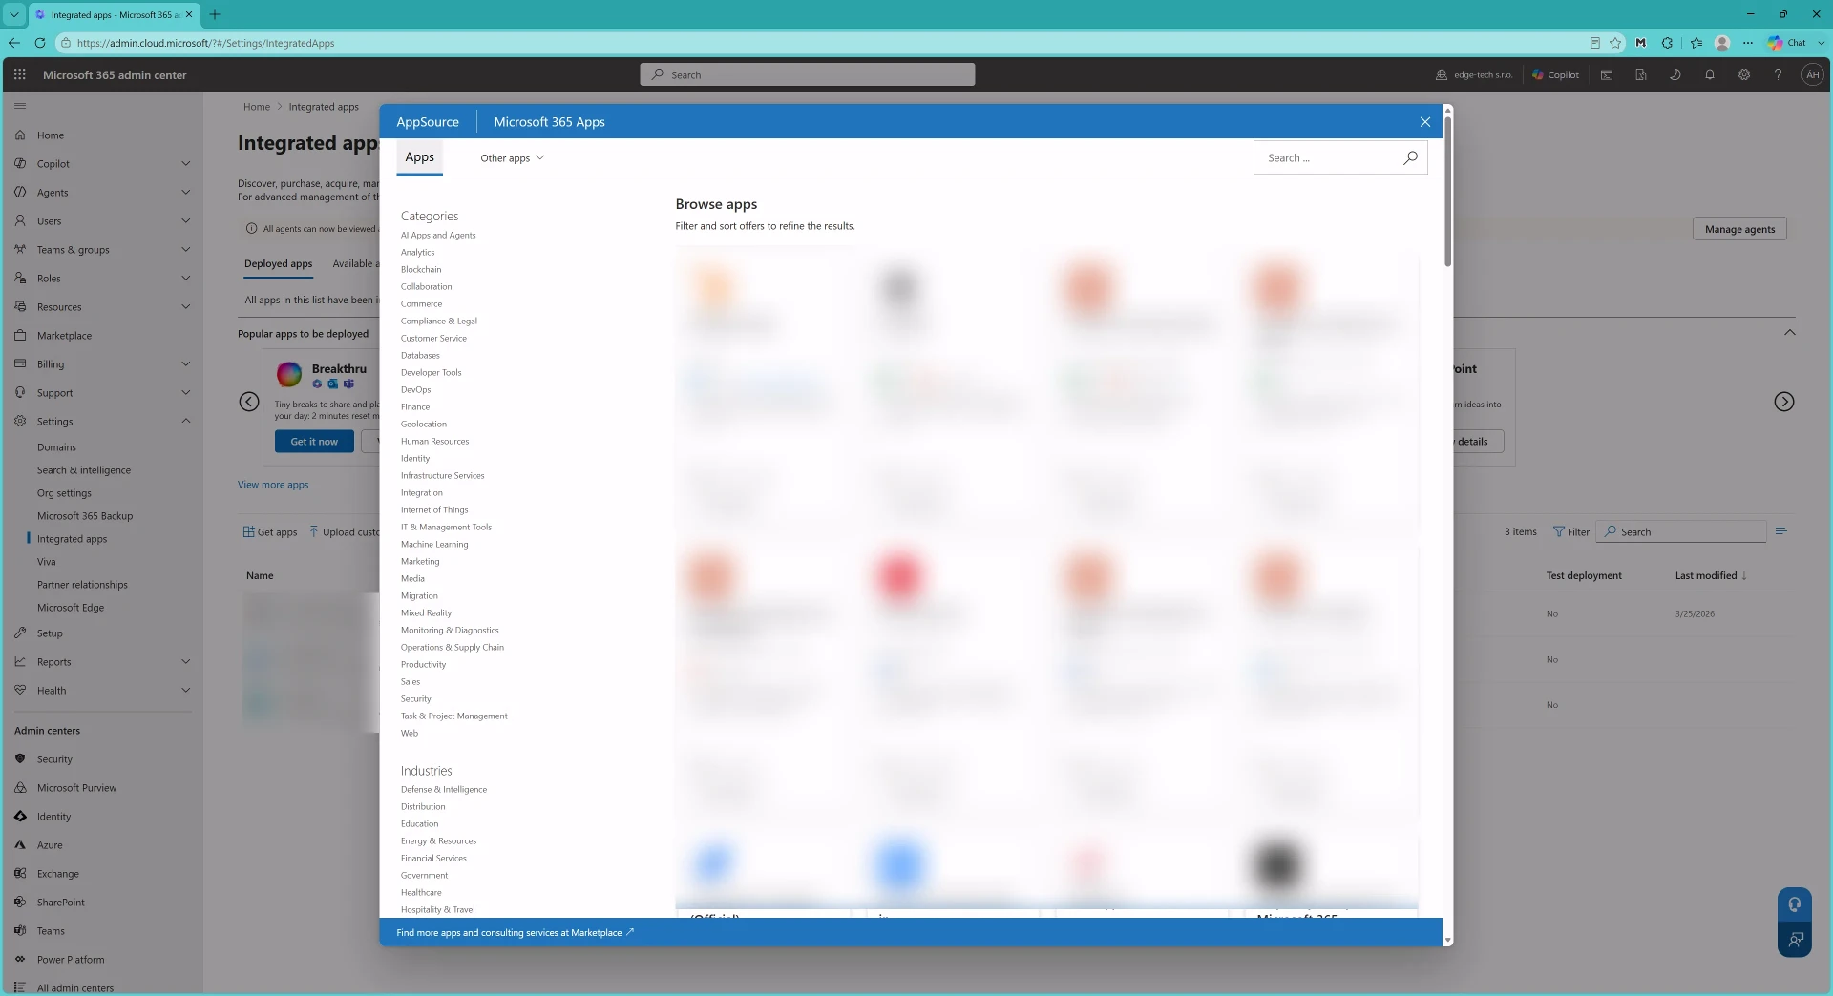Click the account avatar AH

click(x=1812, y=74)
